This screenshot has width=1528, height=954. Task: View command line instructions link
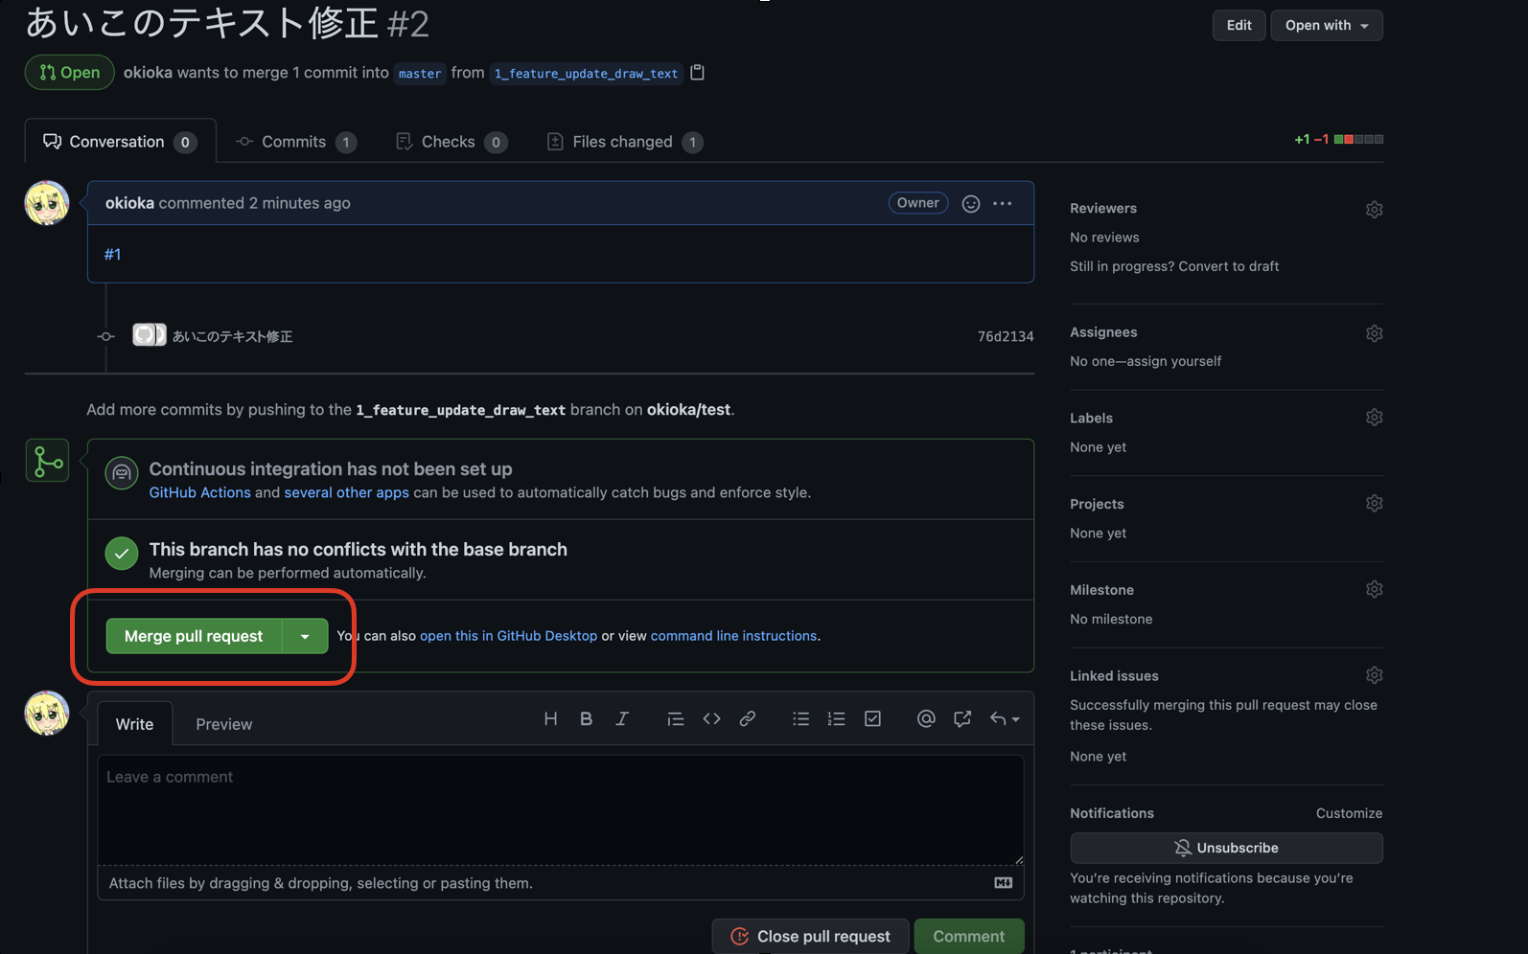pos(733,636)
